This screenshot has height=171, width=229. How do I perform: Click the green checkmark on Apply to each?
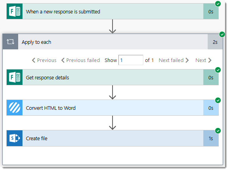[222, 34]
